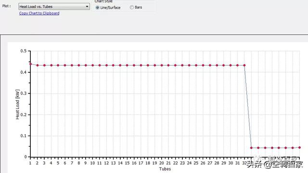The width and height of the screenshot is (308, 173).
Task: Click Copy Chart to Clipboard link
Action: [39, 13]
